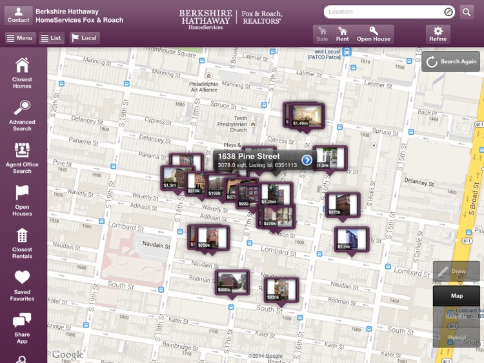Open Advanced Search

(x=22, y=115)
